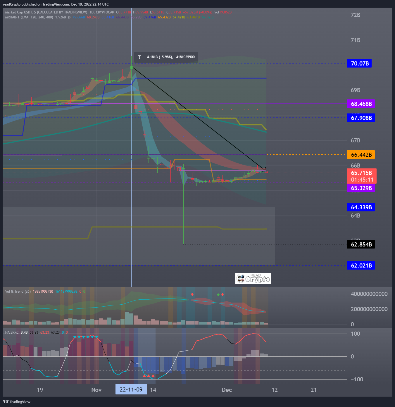The height and width of the screenshot is (407, 395).
Task: Select the 65.329B purple price label
Action: tap(361, 188)
